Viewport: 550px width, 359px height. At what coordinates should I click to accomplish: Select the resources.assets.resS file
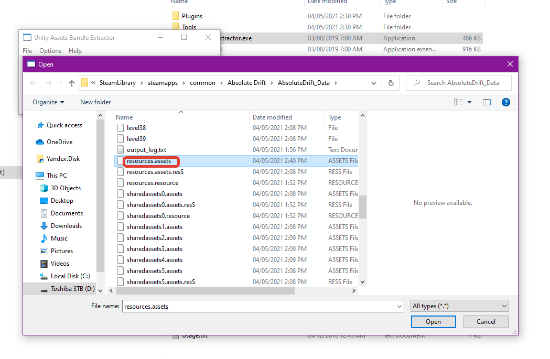(155, 172)
